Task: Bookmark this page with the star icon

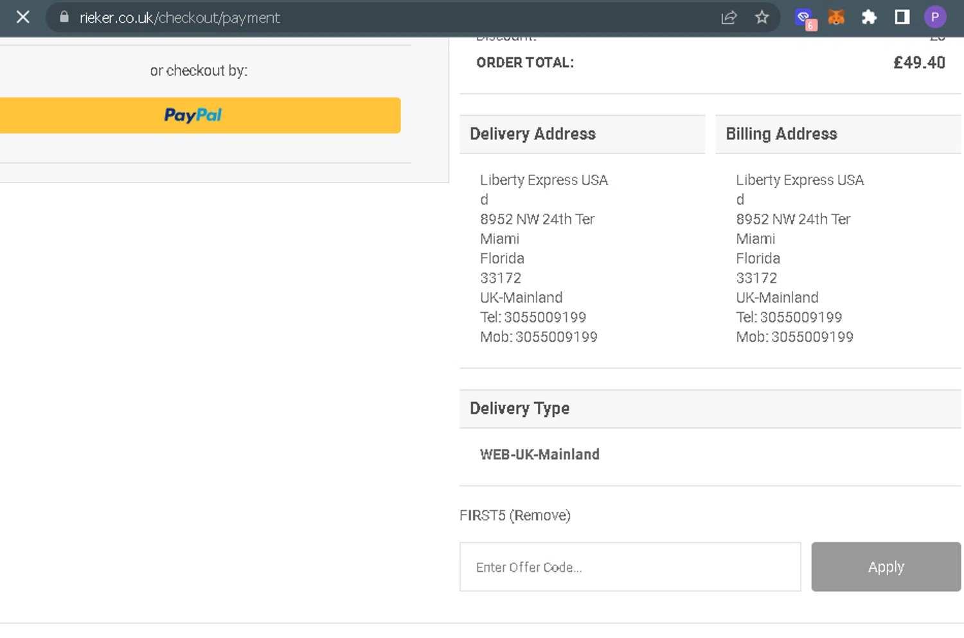Action: coord(762,17)
